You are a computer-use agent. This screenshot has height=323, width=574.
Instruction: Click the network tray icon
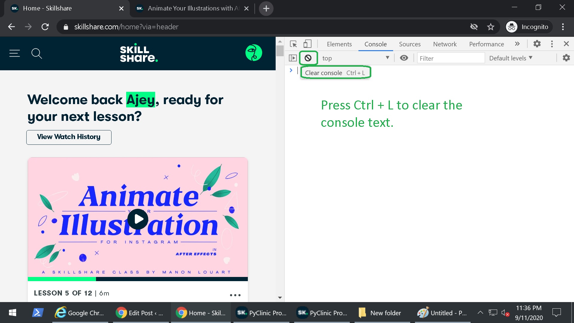pos(493,313)
